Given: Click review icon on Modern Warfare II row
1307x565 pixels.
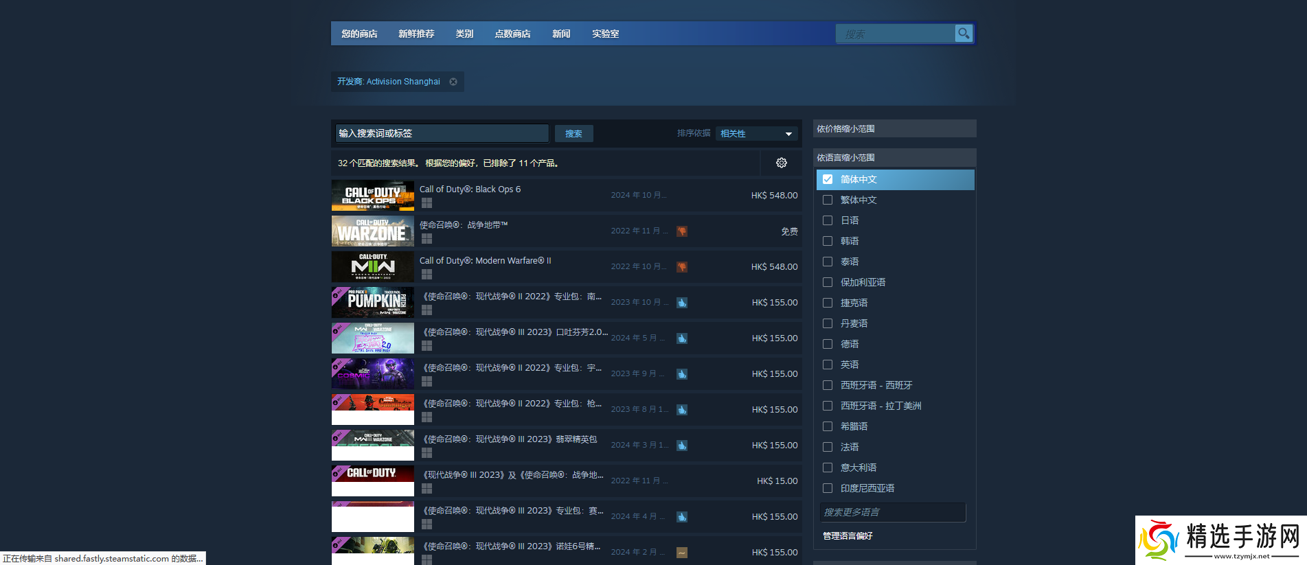Looking at the screenshot, I should 682,267.
